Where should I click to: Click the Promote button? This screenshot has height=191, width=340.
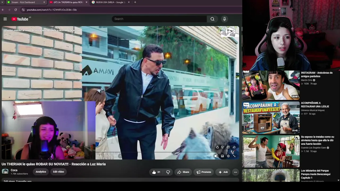coord(204,172)
